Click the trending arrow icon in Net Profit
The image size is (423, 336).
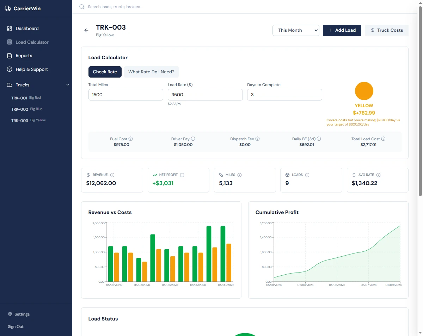coord(155,175)
